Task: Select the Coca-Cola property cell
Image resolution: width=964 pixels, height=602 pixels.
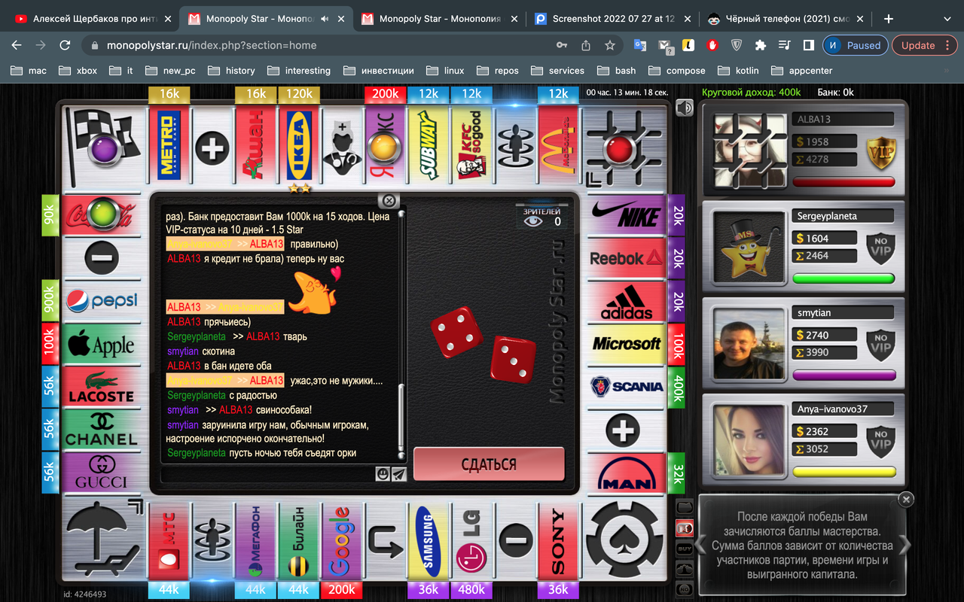Action: pos(101,216)
